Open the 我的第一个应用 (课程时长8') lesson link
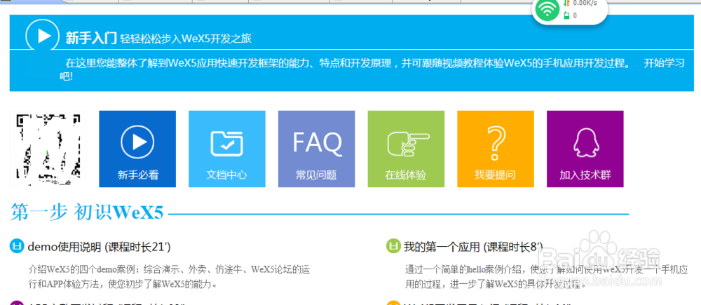701x305 pixels. click(473, 246)
